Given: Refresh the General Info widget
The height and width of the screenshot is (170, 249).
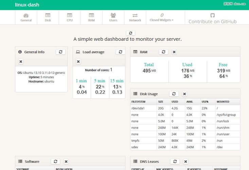Looking at the screenshot, I should click(60, 52).
